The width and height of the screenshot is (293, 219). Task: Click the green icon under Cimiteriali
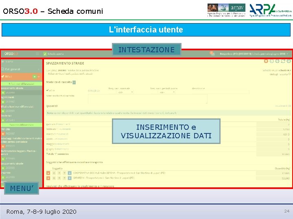[3, 120]
